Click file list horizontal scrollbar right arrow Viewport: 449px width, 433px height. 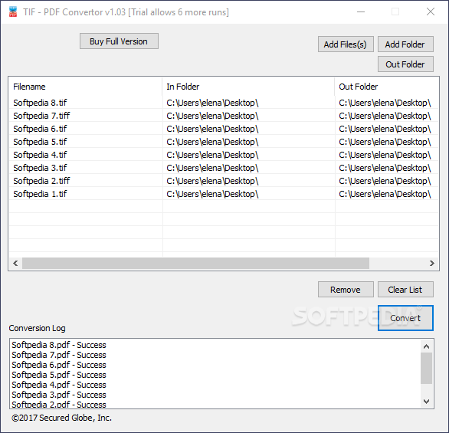click(x=432, y=263)
